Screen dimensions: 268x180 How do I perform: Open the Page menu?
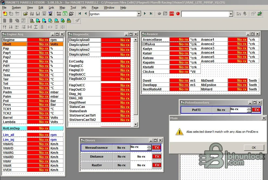click(x=95, y=8)
